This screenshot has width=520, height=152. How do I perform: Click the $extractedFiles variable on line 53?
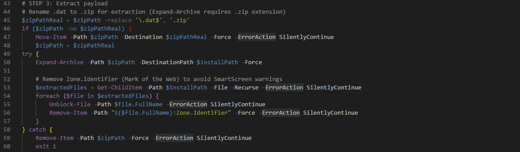click(61, 88)
